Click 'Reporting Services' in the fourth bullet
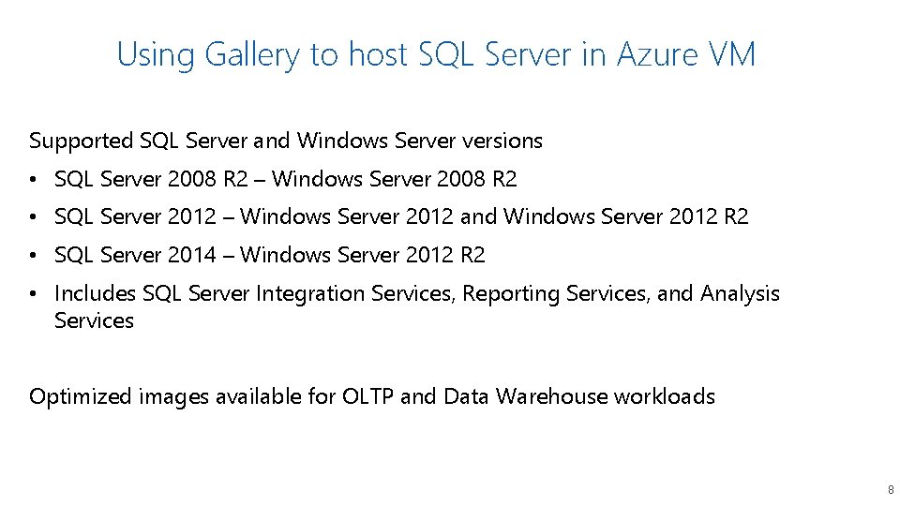The image size is (900, 506). click(x=556, y=293)
